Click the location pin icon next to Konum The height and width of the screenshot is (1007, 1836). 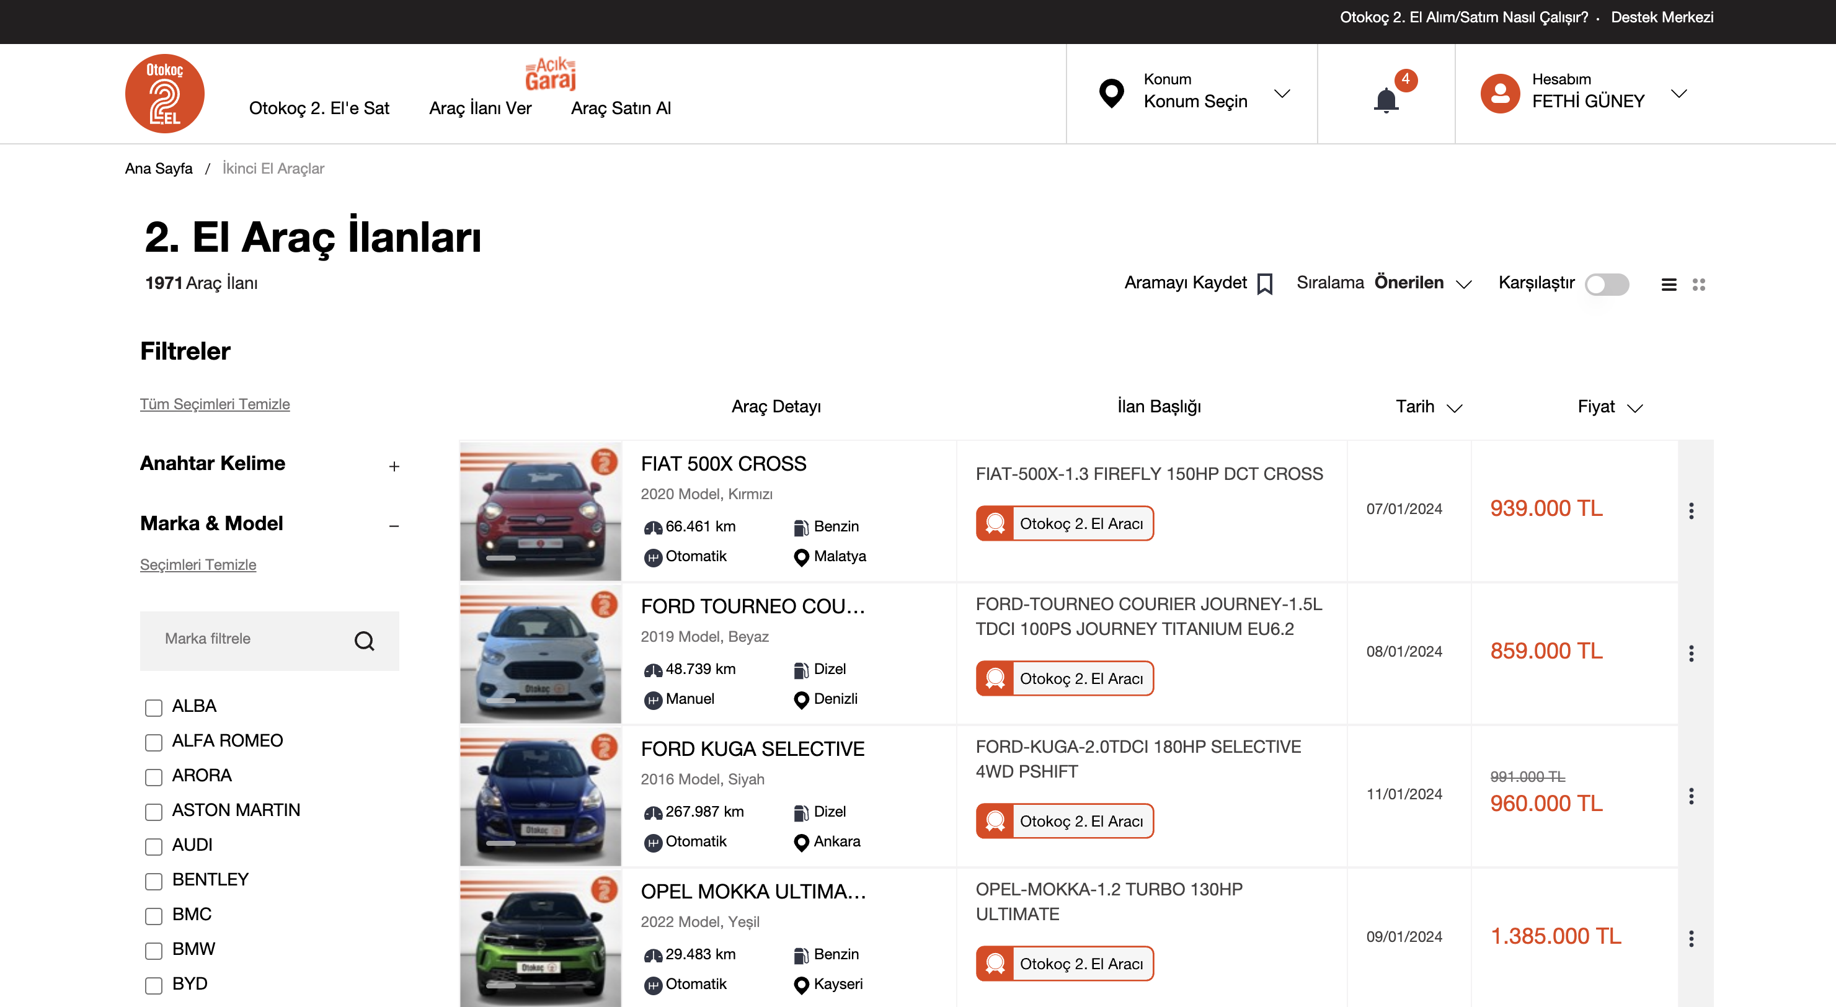[1111, 94]
